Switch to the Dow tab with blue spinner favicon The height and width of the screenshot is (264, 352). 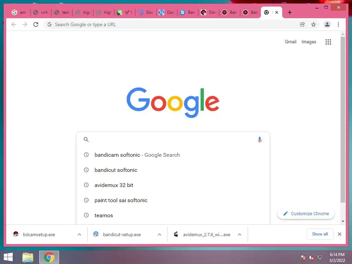[146, 12]
